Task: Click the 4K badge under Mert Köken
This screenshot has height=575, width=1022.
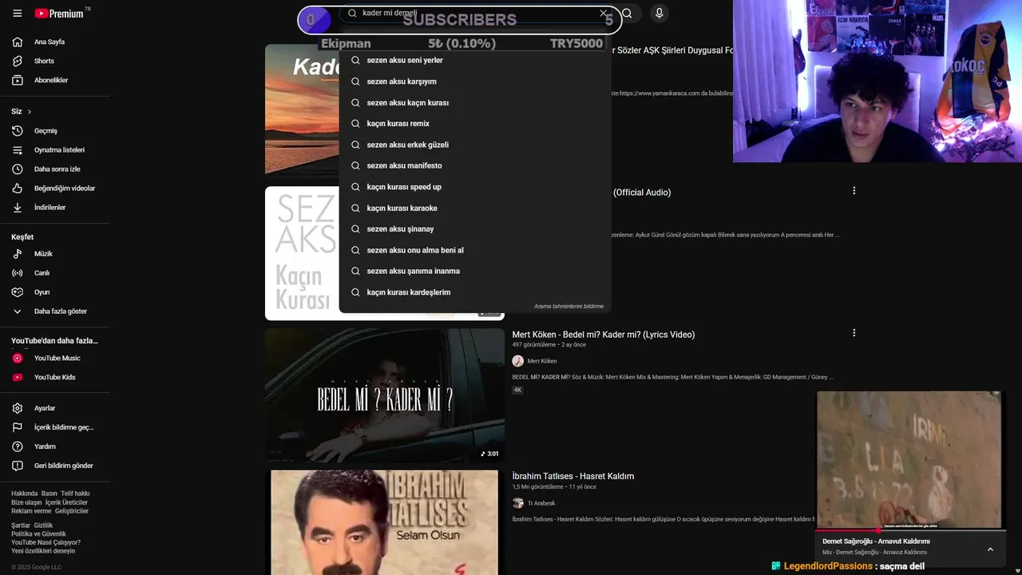Action: 517,390
